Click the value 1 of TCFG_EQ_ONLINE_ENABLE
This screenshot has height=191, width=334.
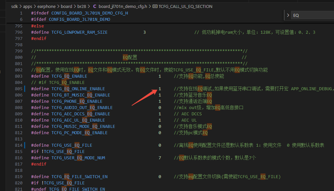click(160, 89)
